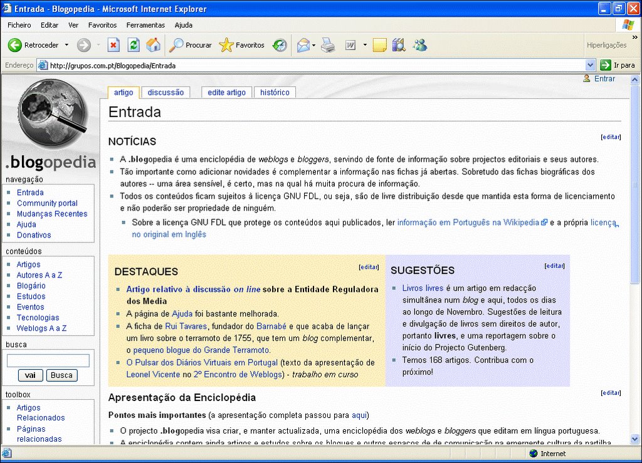Click the page scrollbar down arrow
The width and height of the screenshot is (642, 463).
pos(634,439)
